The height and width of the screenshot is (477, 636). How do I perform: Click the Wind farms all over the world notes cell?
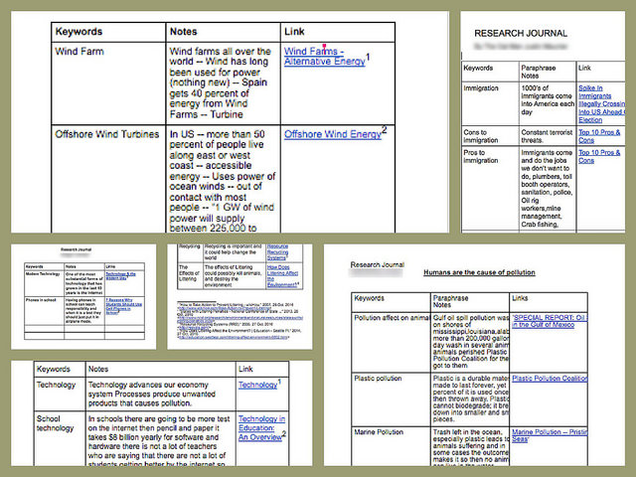[223, 83]
